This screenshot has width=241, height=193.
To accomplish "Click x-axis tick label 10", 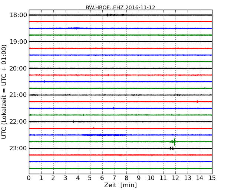I will 151,178.
